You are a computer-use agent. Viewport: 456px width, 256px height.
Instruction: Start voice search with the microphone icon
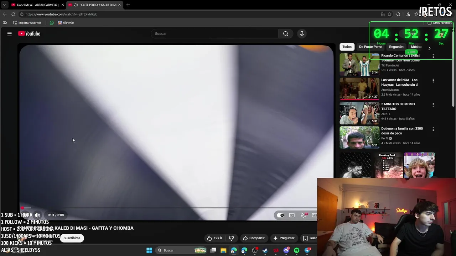point(302,33)
